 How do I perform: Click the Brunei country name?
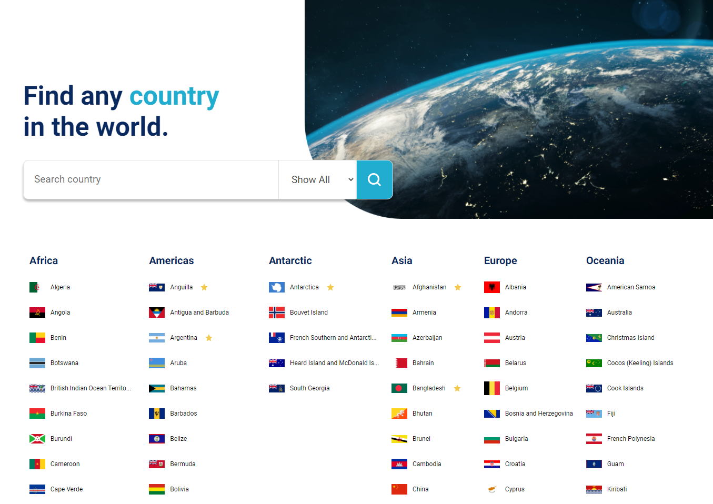(421, 439)
